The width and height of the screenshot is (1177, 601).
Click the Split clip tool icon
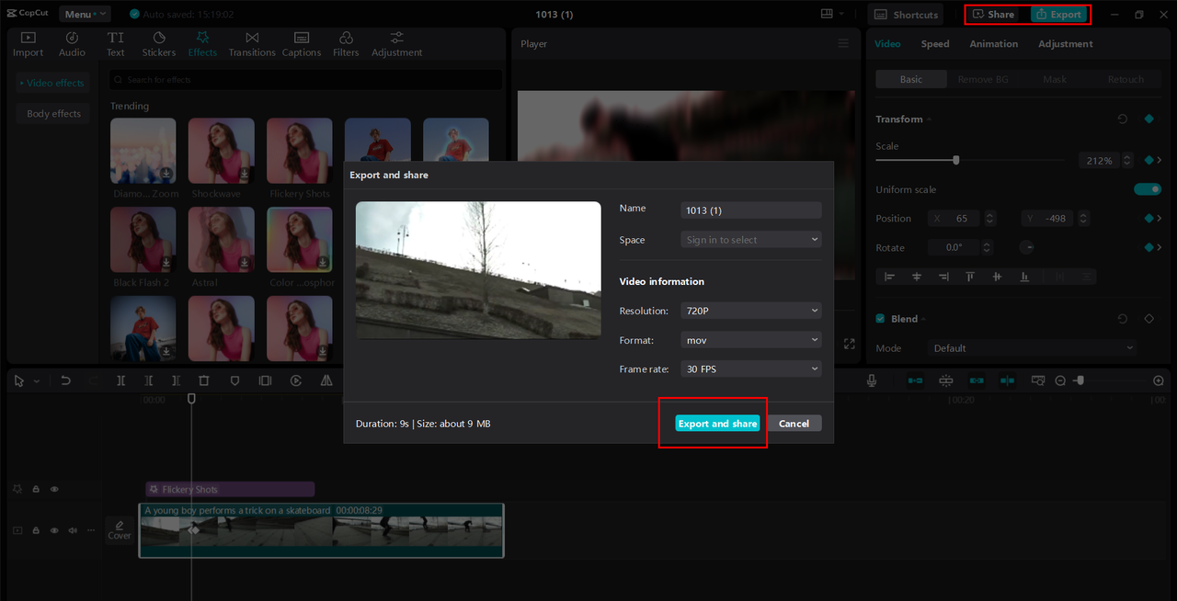click(120, 380)
